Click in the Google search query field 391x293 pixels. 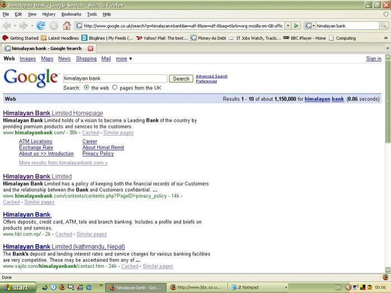click(115, 79)
